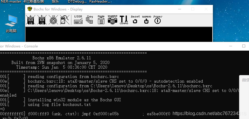Click the Reset emulator button
The image size is (249, 119).
[135, 20]
